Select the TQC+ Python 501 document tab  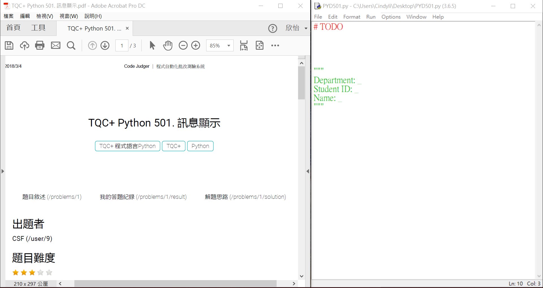click(x=94, y=28)
